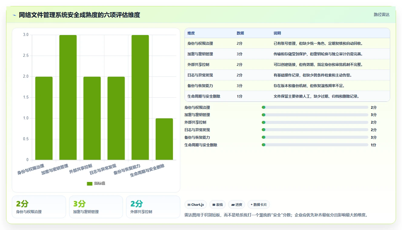
Task: Click the 1.5 y-axis value
Action: pyautogui.click(x=26, y=97)
